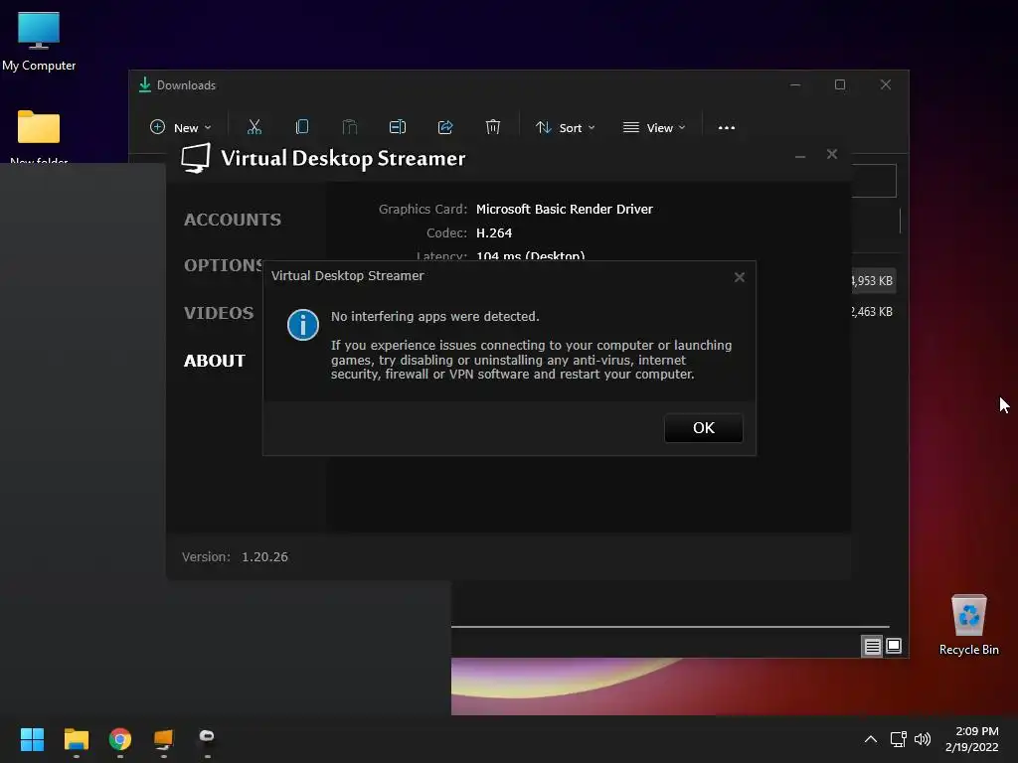Select the ABOUT section
This screenshot has height=763, width=1018.
[215, 361]
